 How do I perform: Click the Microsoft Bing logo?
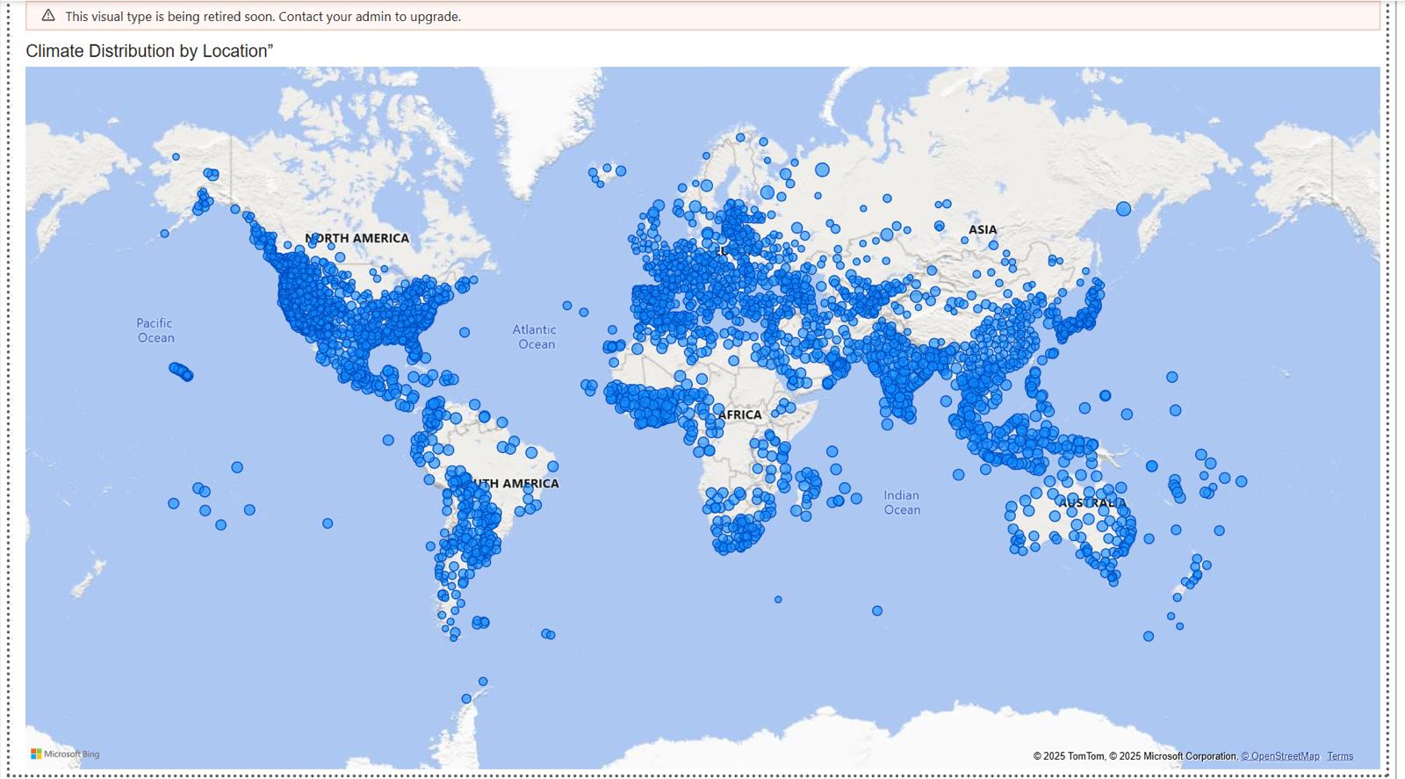(65, 754)
